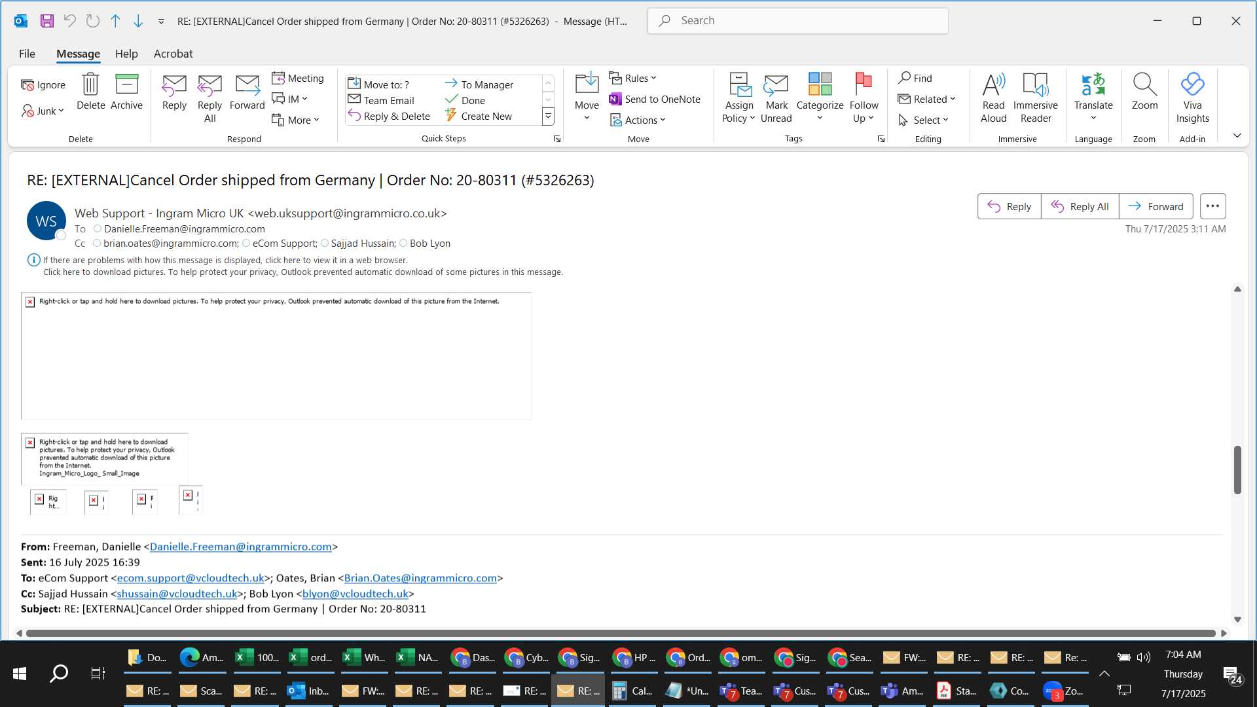The image size is (1257, 707).
Task: Open the Junk dropdown menu
Action: point(43,111)
